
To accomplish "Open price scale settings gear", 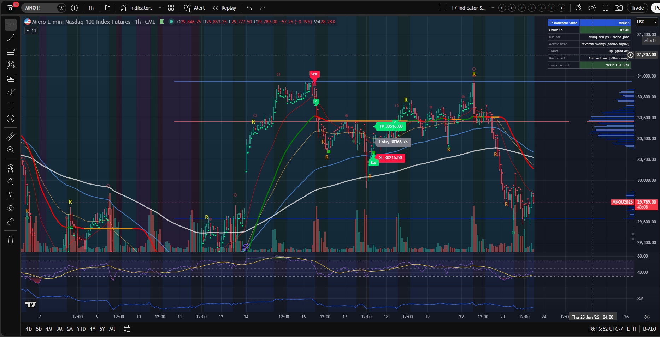I will (647, 317).
